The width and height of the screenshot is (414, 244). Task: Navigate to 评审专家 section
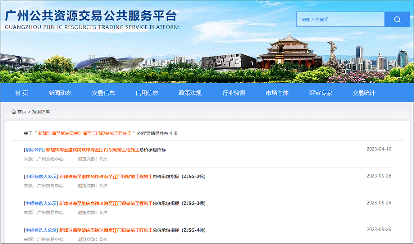pyautogui.click(x=321, y=93)
